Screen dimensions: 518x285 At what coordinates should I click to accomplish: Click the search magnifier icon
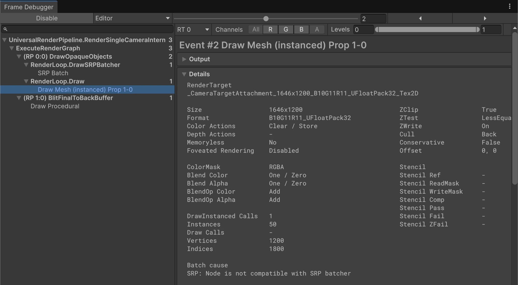5,29
